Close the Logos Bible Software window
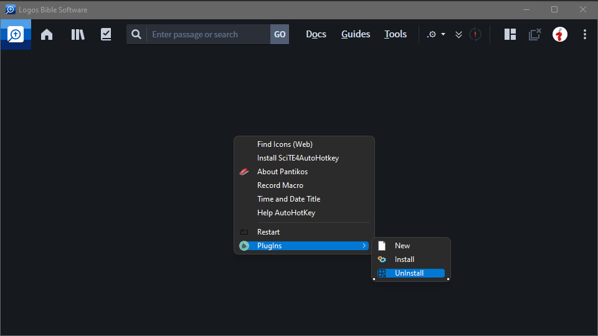 pos(583,9)
